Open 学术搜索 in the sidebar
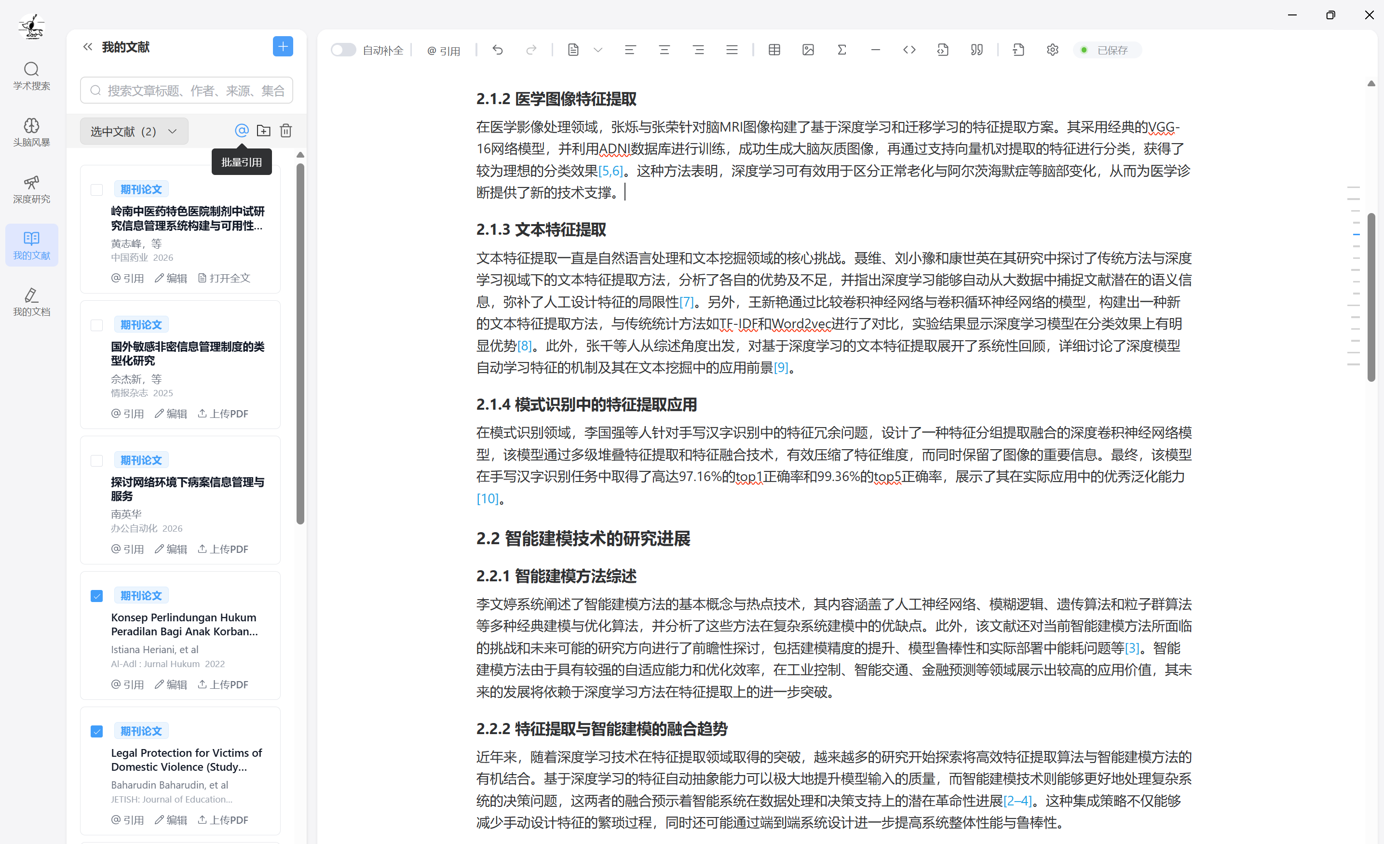This screenshot has width=1384, height=844. [31, 76]
